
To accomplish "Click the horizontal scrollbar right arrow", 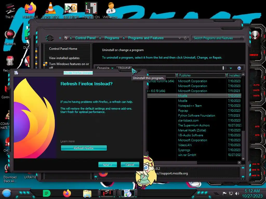I will 239,162.
